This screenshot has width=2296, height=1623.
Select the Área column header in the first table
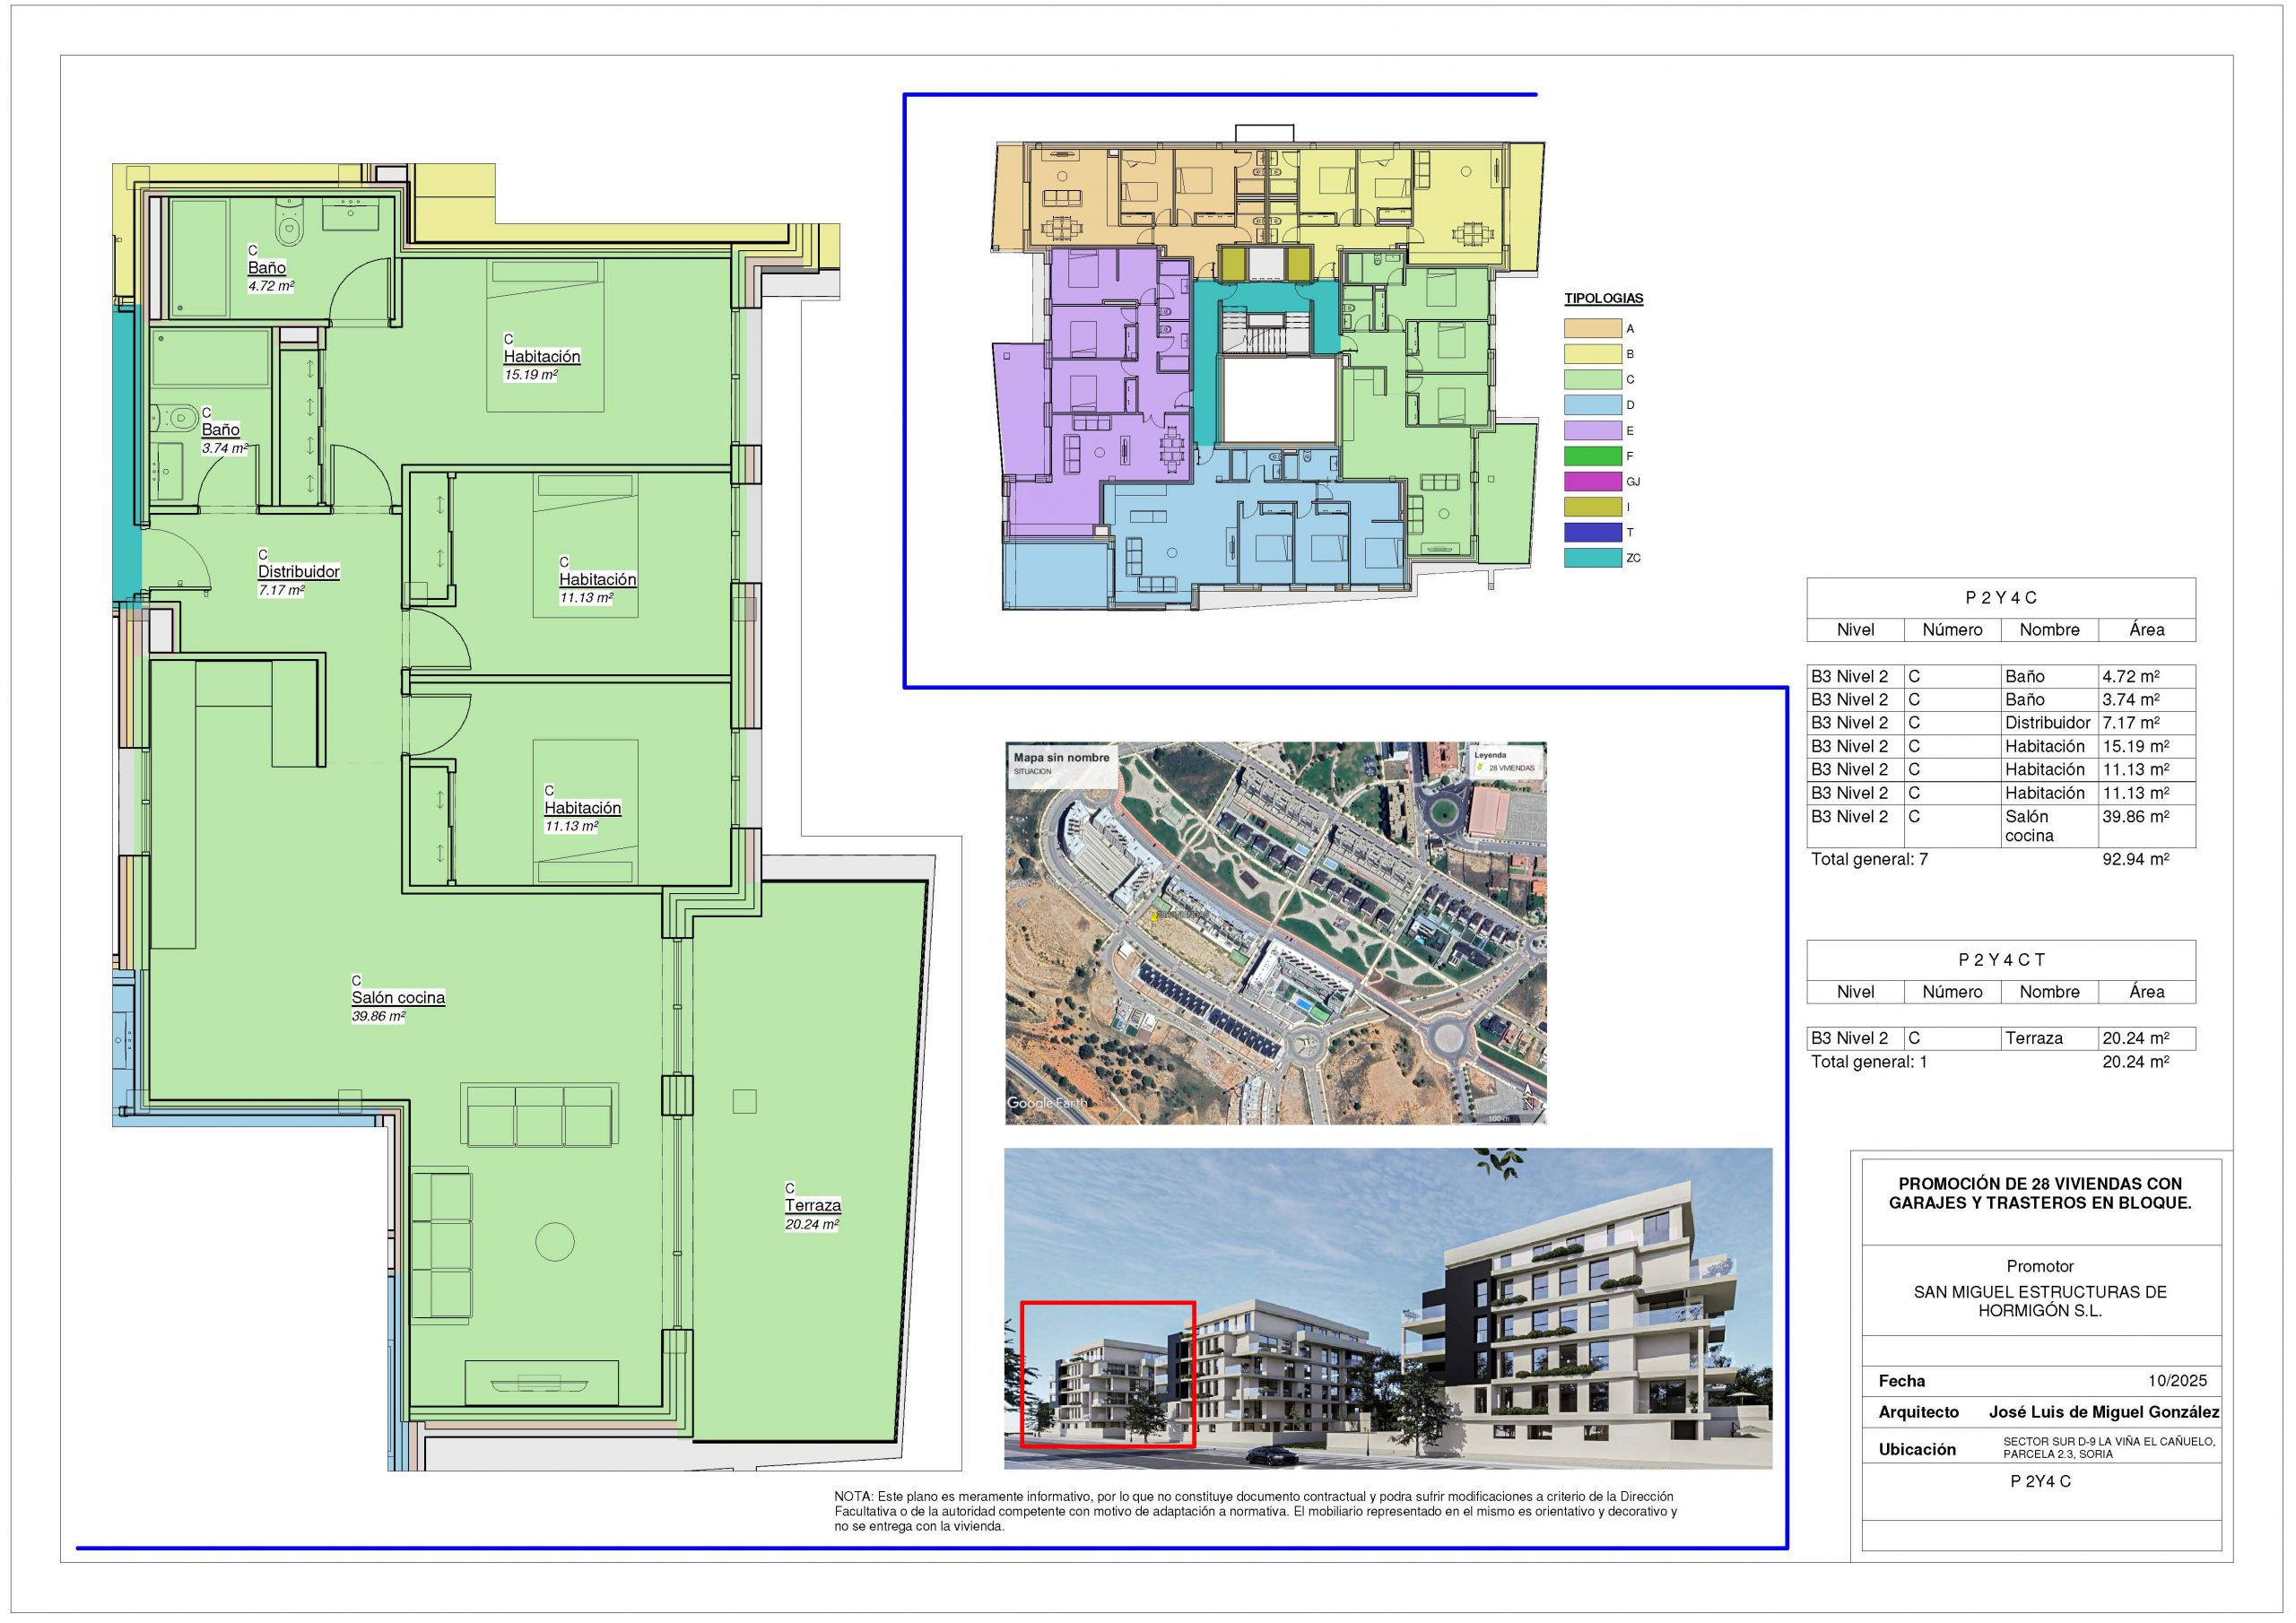[x=2146, y=630]
